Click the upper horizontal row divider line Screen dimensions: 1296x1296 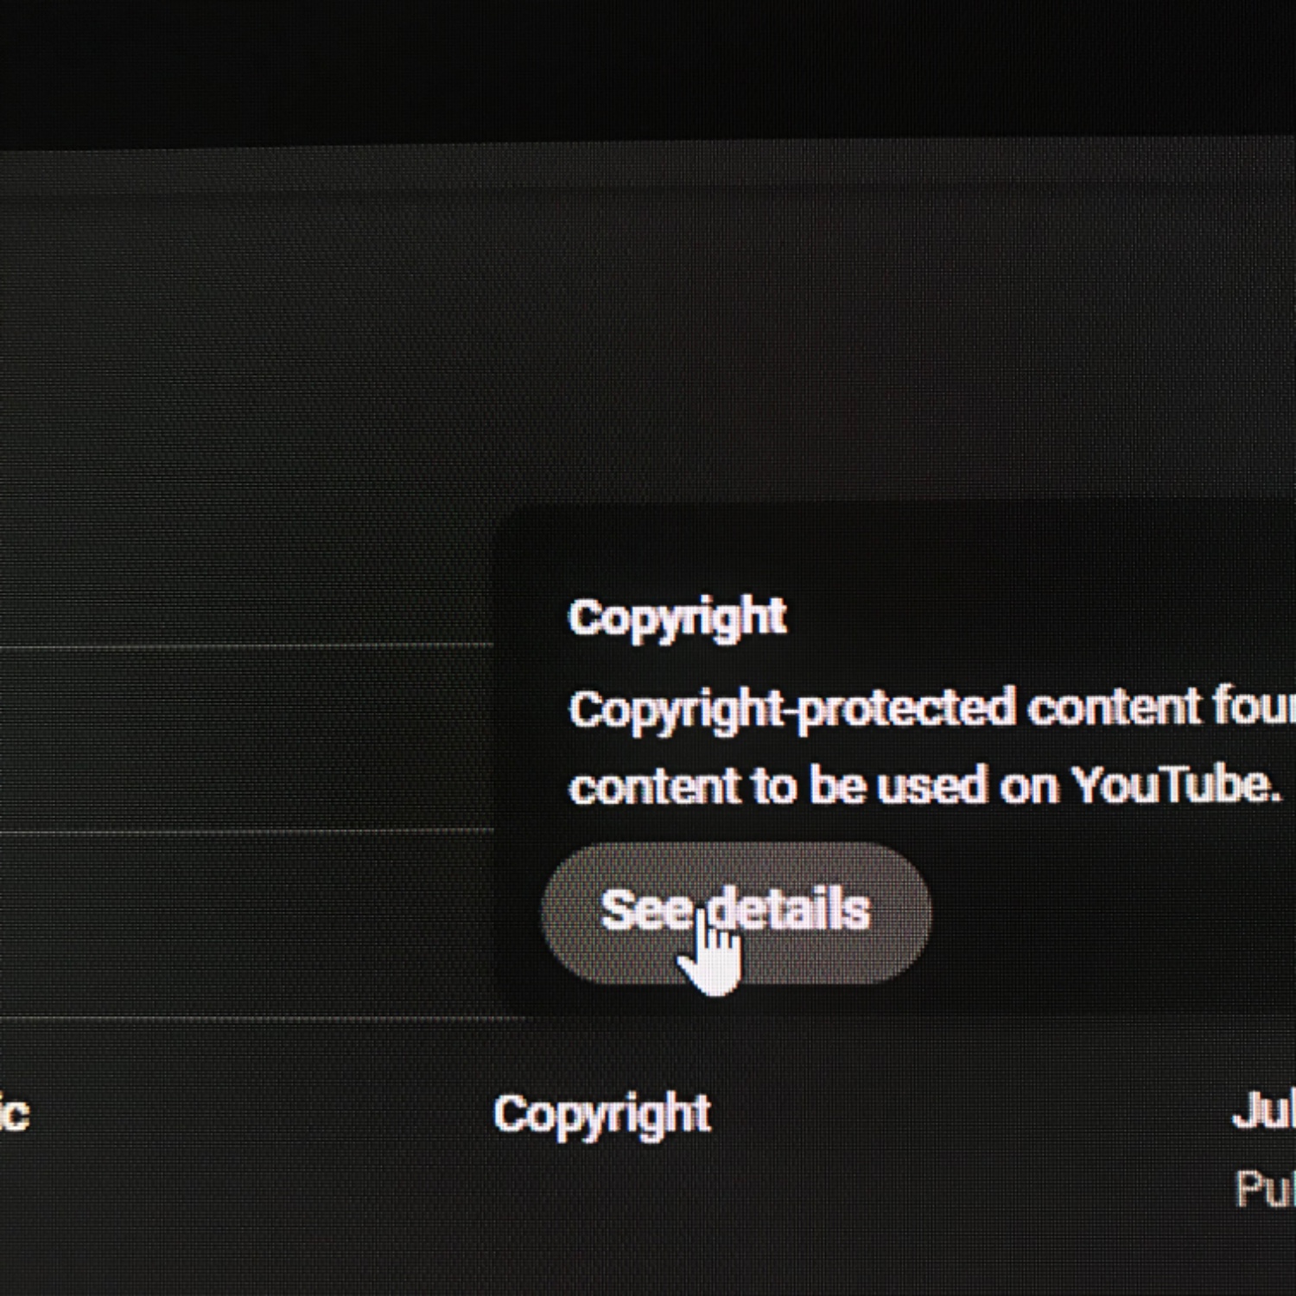246,645
